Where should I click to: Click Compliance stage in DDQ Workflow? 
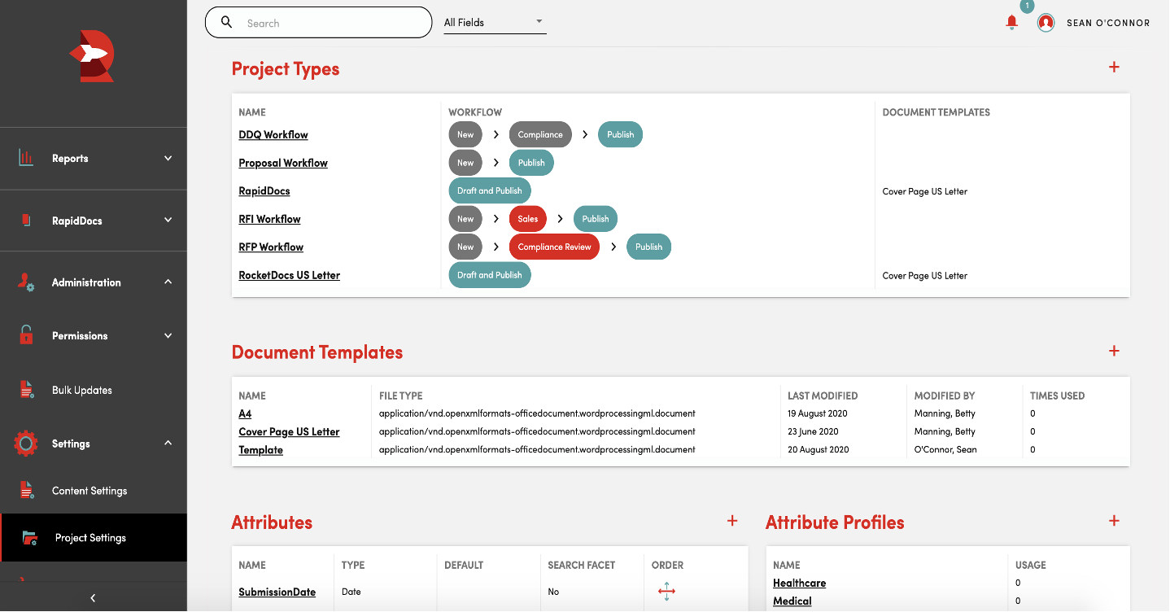[540, 135]
